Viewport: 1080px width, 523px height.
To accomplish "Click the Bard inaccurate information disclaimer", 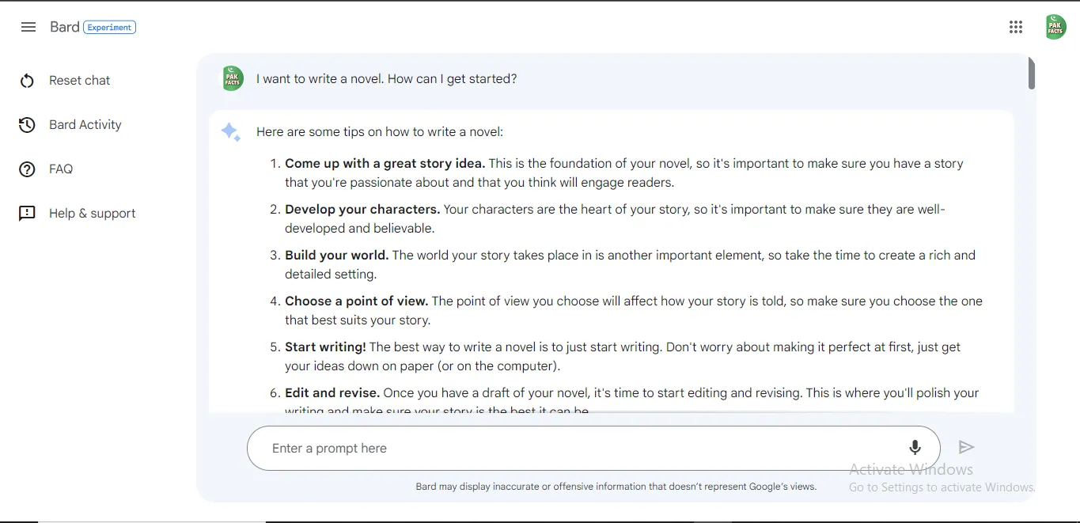I will pyautogui.click(x=616, y=487).
